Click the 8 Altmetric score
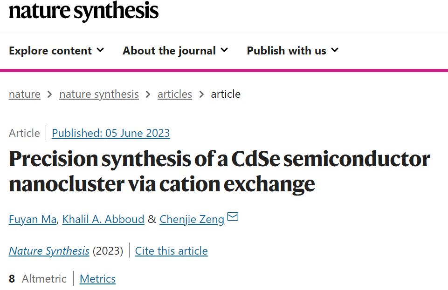This screenshot has width=448, height=290. [37, 279]
